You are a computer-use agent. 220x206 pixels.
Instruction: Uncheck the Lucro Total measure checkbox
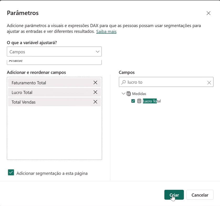click(x=133, y=101)
